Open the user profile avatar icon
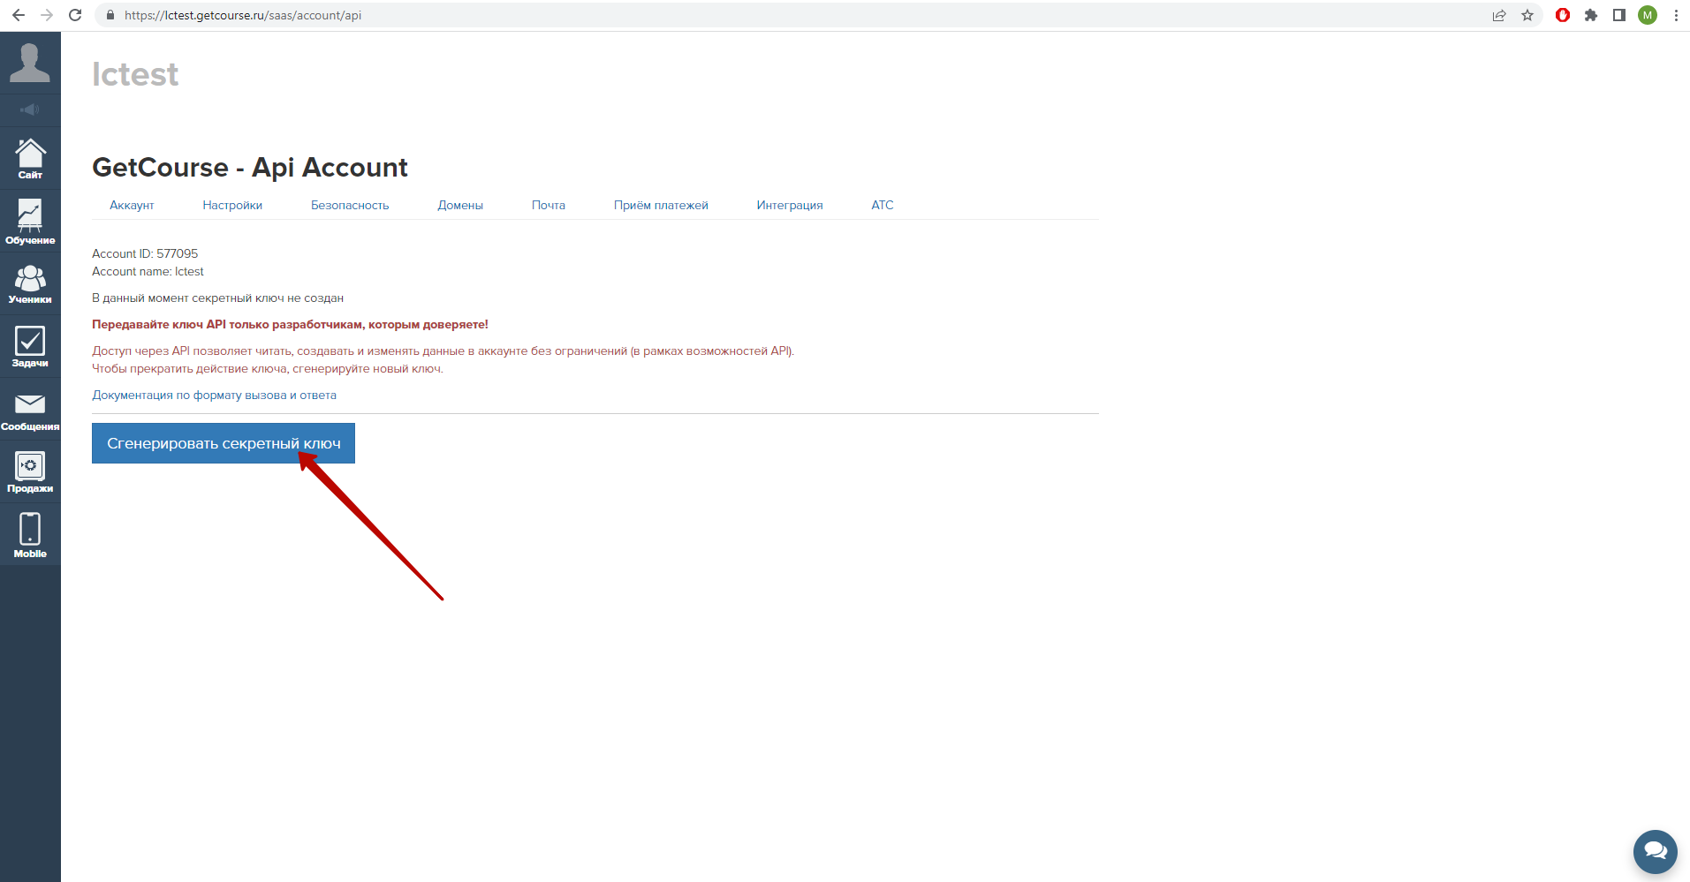Viewport: 1690px width, 882px height. [30, 63]
